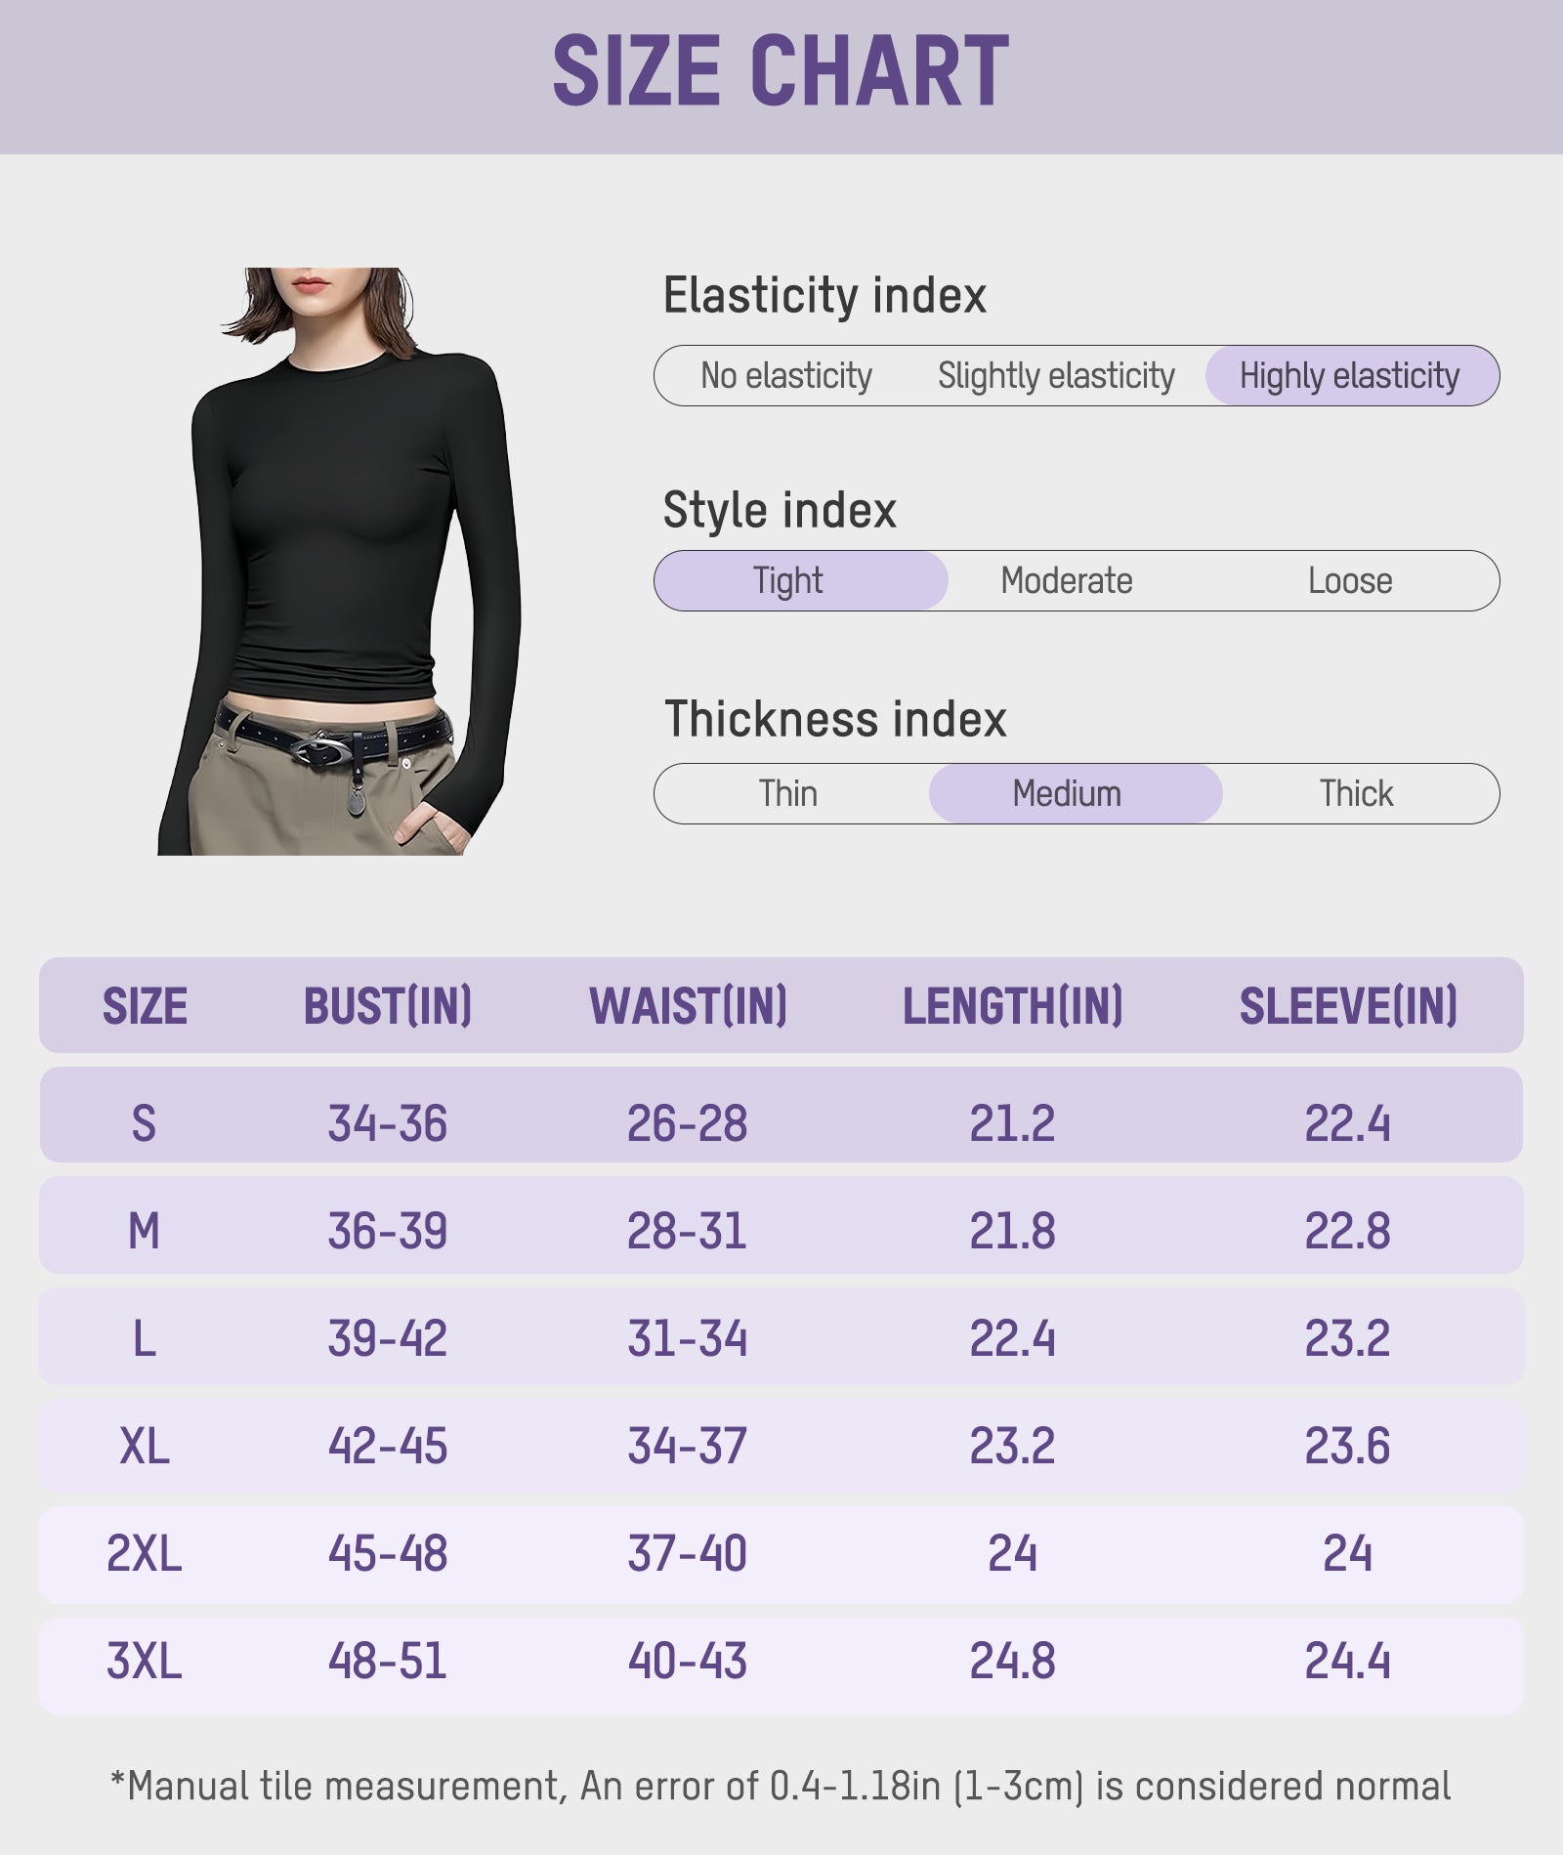Select the M waist value 28-31
The height and width of the screenshot is (1855, 1563).
pos(688,1231)
